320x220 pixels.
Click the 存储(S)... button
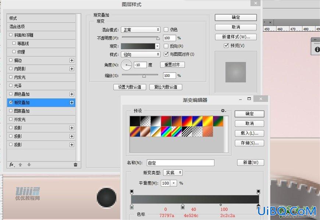point(249,143)
